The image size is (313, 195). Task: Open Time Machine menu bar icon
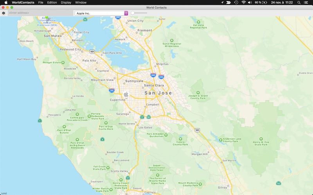coord(236,3)
